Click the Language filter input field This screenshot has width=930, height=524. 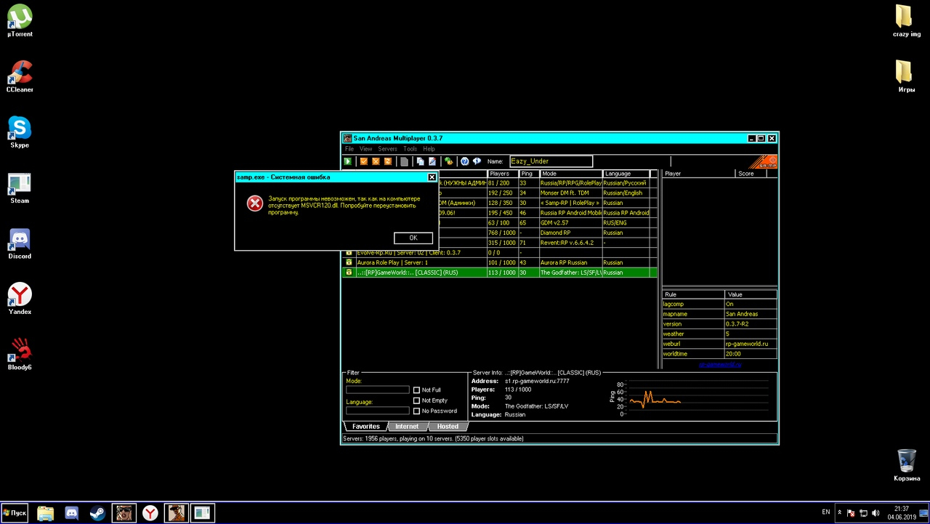click(x=378, y=411)
